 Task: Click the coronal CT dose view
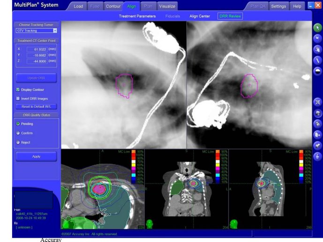click(x=187, y=189)
